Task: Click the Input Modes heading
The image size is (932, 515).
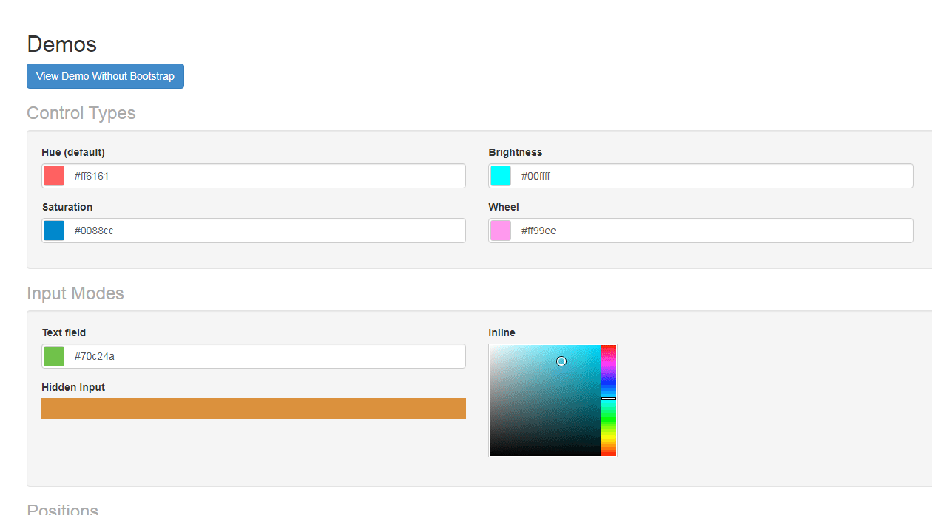Action: 75,293
